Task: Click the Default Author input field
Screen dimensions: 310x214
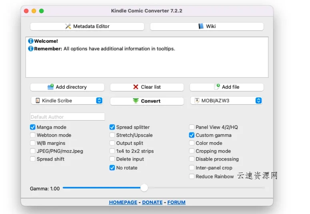Action: tap(68, 117)
